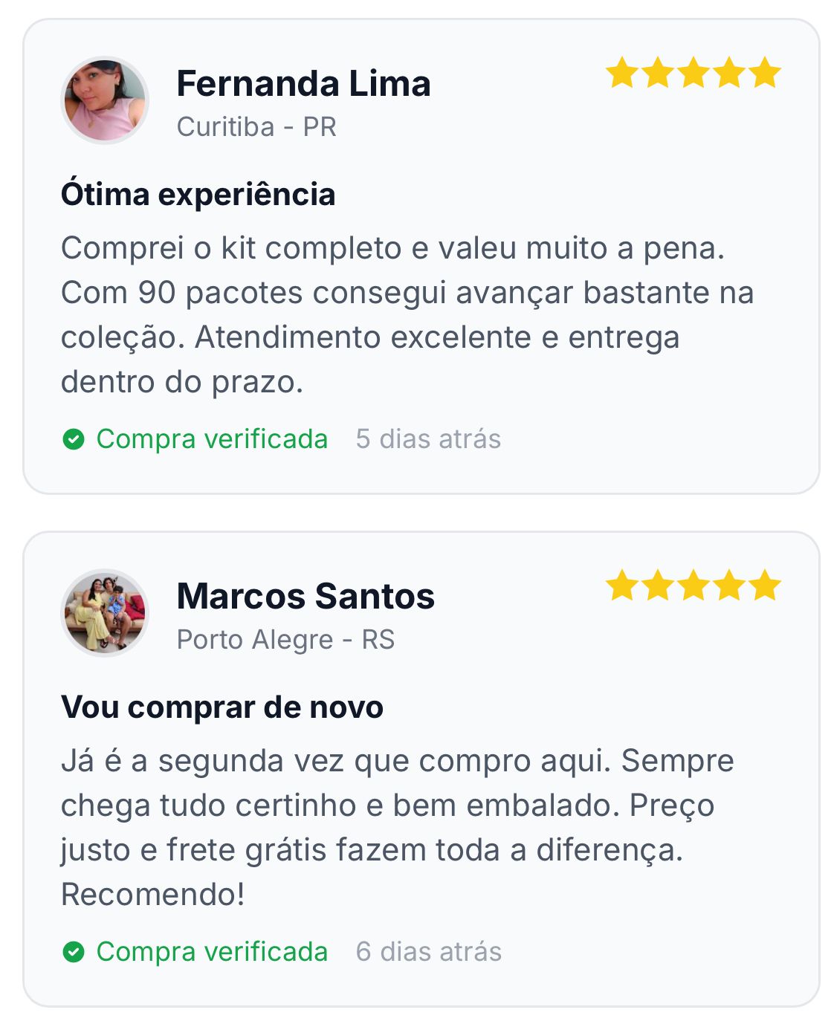Click the fifth star on Fernanda's rating

point(765,74)
